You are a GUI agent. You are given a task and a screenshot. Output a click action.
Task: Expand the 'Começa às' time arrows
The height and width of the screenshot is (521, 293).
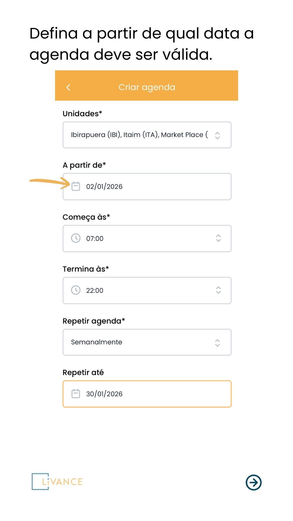[218, 238]
